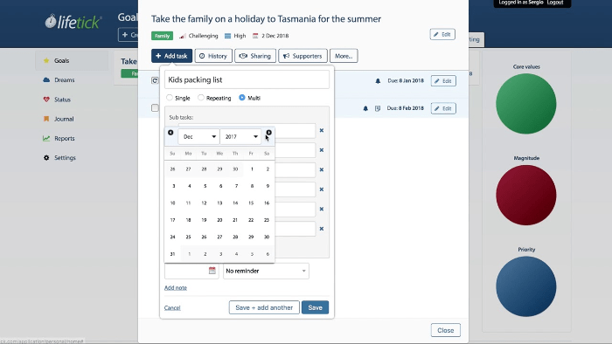Delete the last sub task row X
The height and width of the screenshot is (344, 612).
point(322,229)
